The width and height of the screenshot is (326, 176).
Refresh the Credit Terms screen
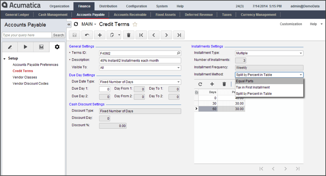pos(76,24)
